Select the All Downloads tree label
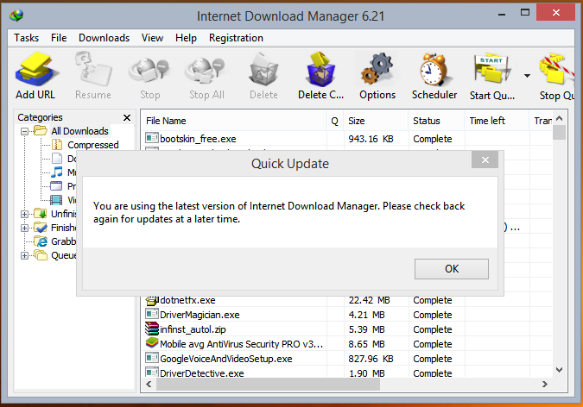 pos(80,131)
